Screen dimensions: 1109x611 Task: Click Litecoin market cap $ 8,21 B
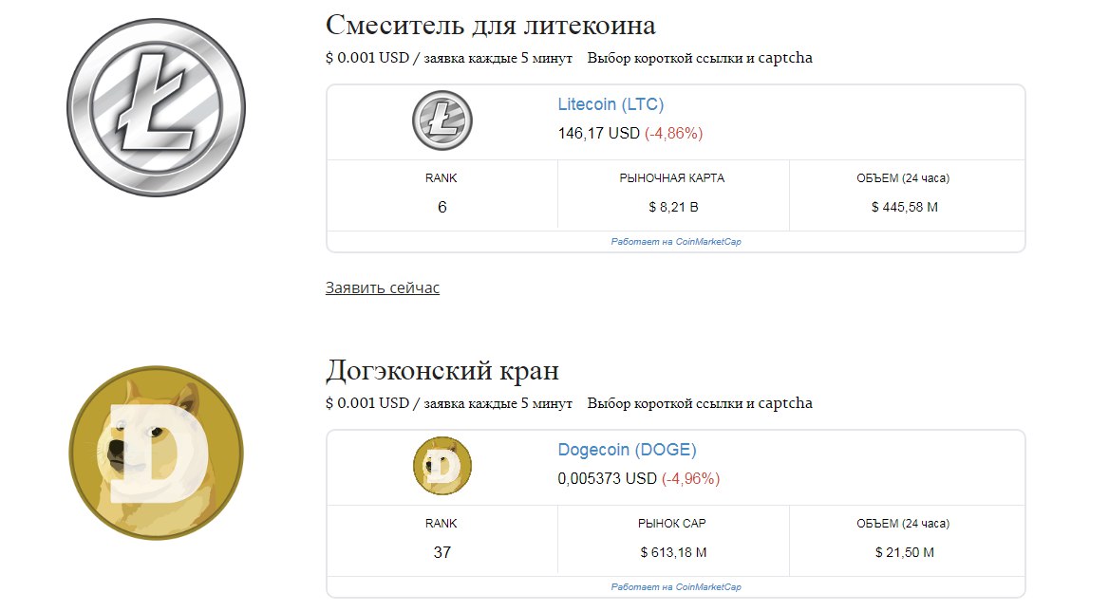click(x=673, y=207)
